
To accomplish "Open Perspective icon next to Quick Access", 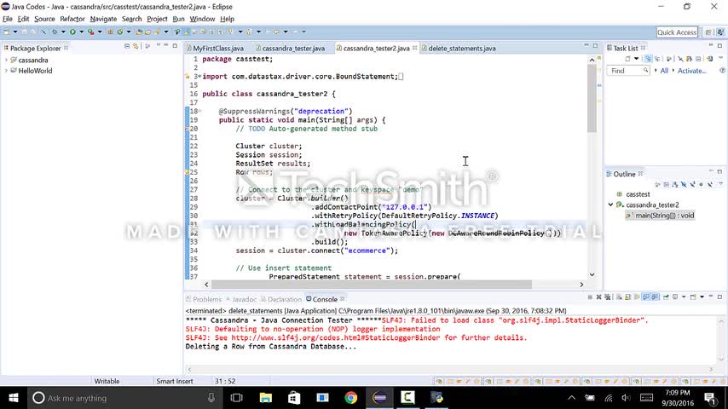I will (708, 32).
